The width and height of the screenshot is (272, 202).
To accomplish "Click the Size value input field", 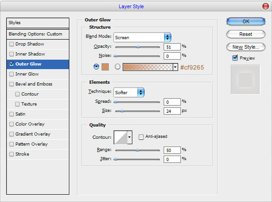I will (x=172, y=111).
